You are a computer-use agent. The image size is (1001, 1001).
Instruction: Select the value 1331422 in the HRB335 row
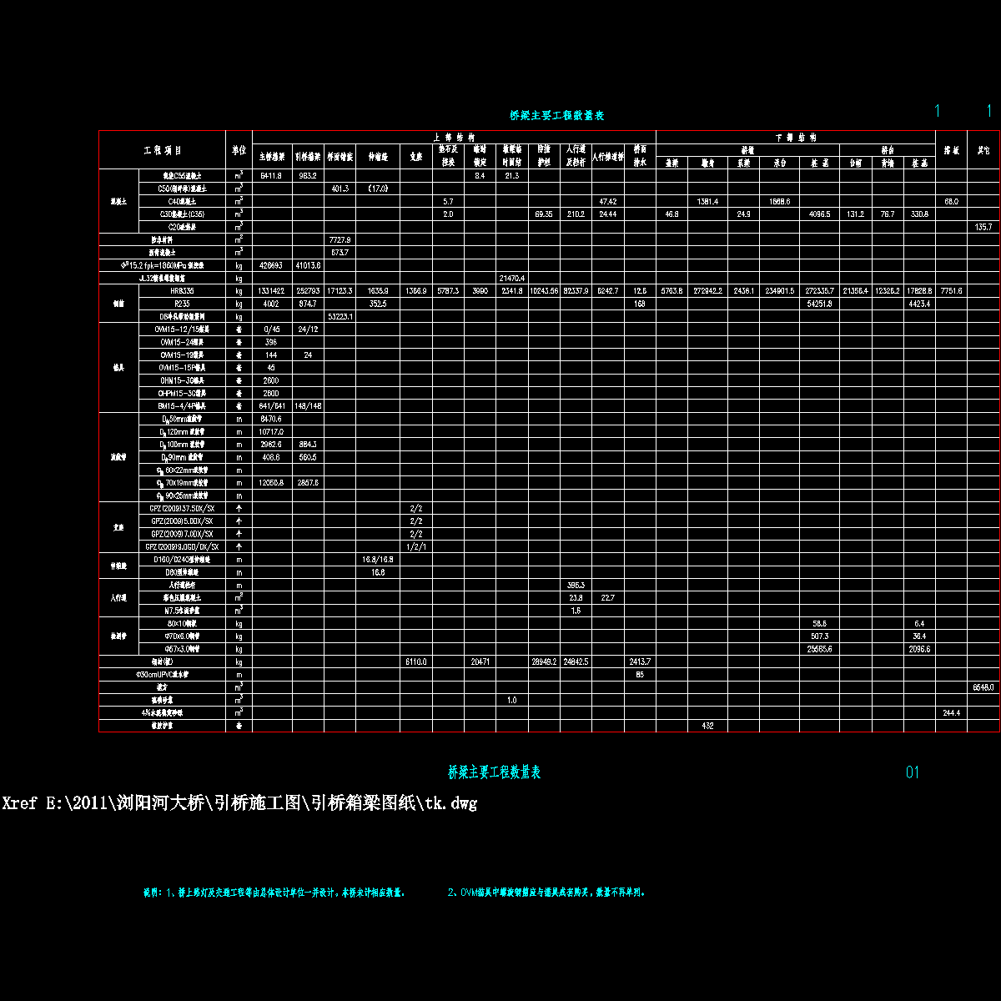(x=272, y=291)
